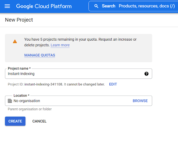This screenshot has height=141, width=178.
Task: Click the project ID instant-indexing-341108 text
Action: [43, 84]
